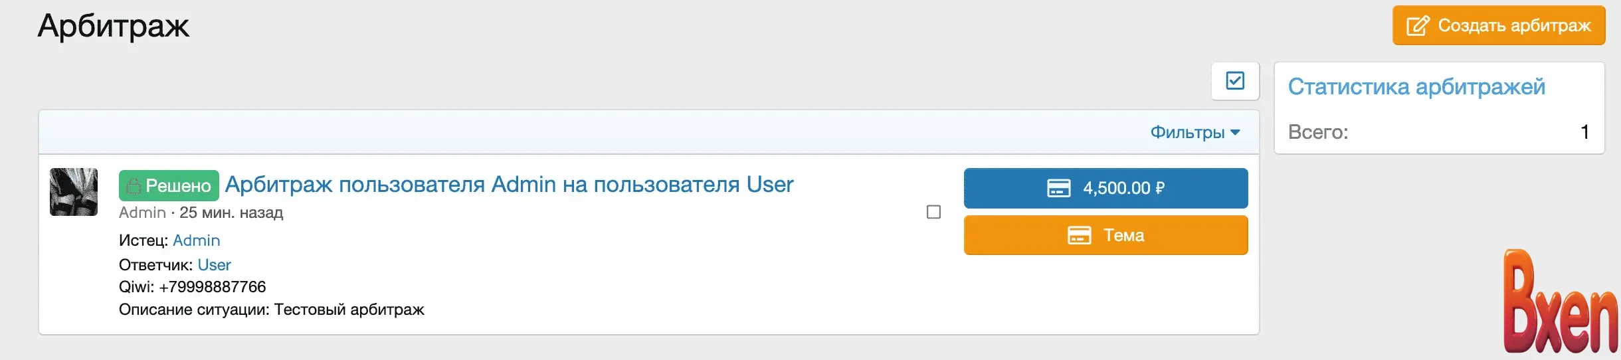Open the Статистика арбитражей heading link
This screenshot has height=360, width=1621.
point(1416,87)
